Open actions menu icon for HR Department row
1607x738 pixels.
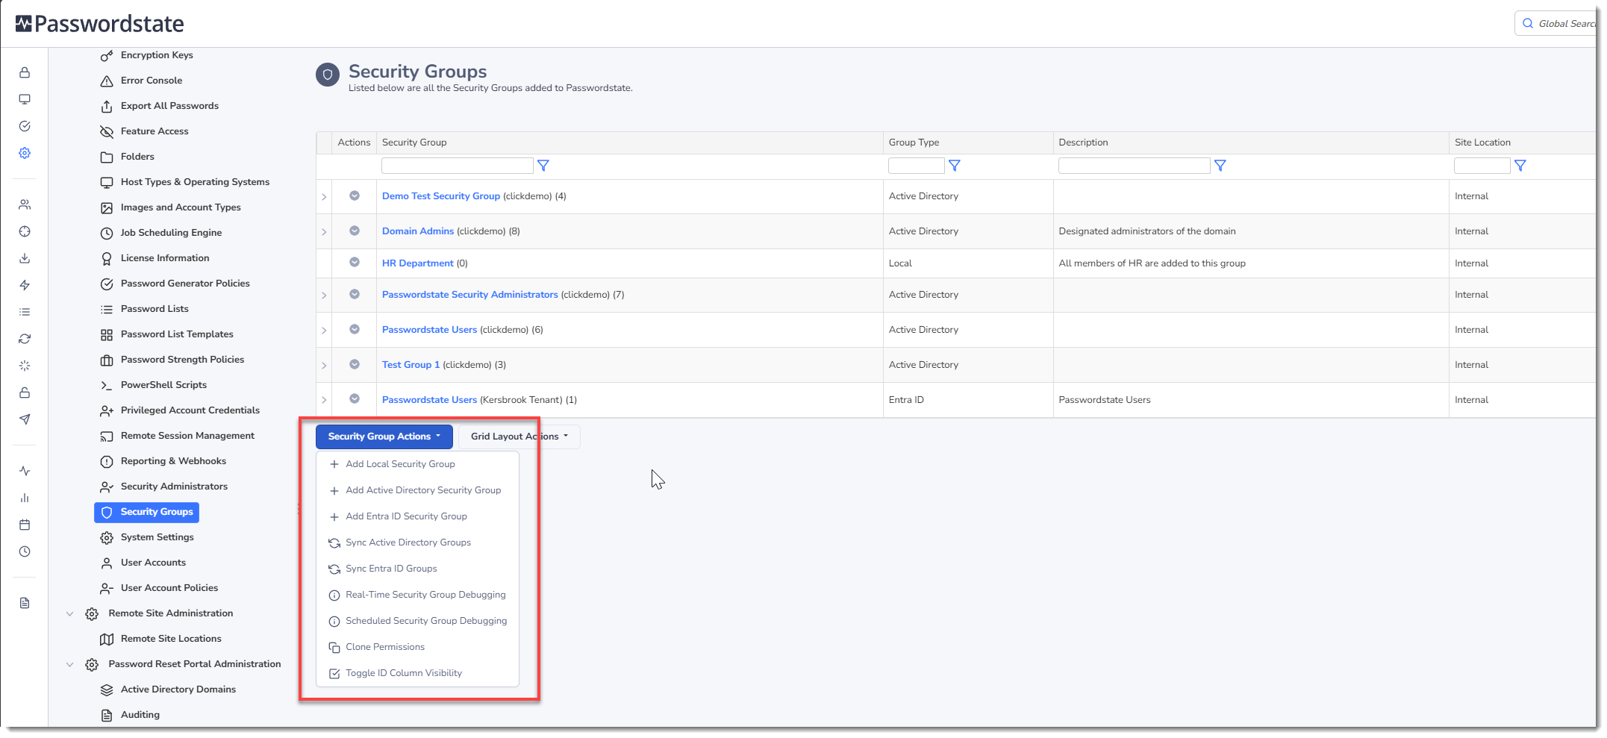355,262
